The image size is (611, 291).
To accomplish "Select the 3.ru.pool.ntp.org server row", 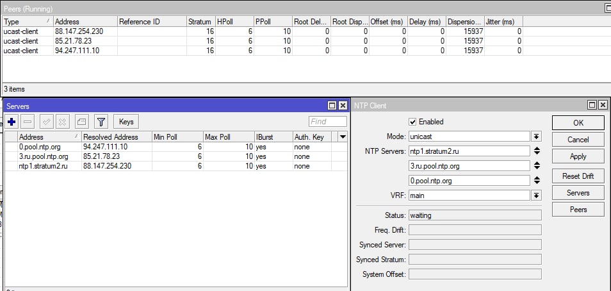I will 175,156.
